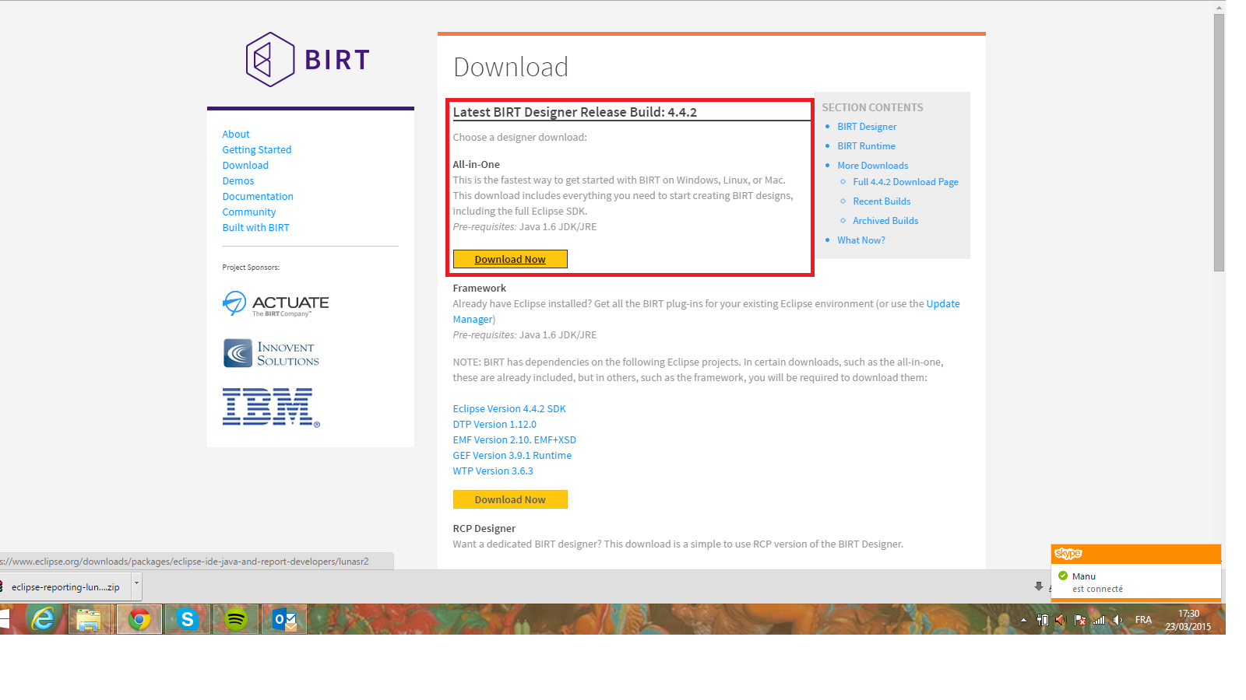Click the red muted speaker tray icon
The image size is (1246, 700).
pyautogui.click(x=1061, y=620)
